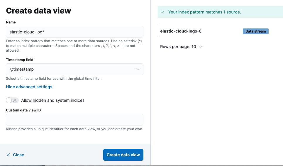283x166 pixels.
Task: Click the 'Timestamp field' label
Action: coord(20,60)
